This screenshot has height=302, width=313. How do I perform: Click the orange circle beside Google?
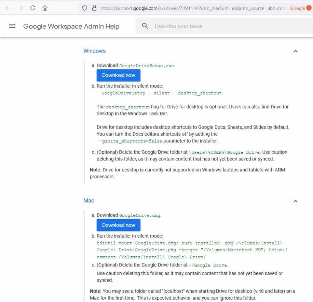pos(309,8)
